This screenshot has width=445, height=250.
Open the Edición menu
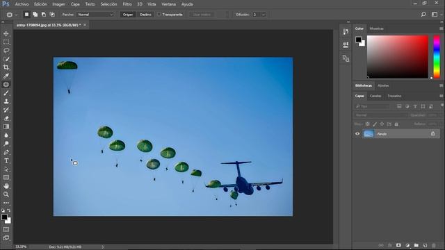40,4
